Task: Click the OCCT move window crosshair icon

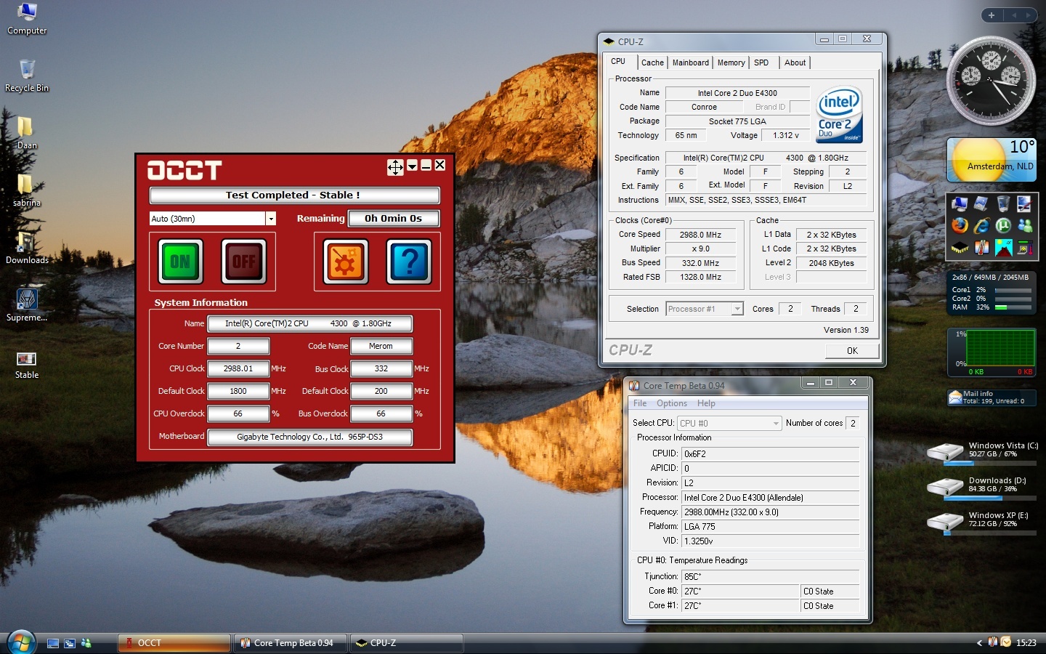Action: pos(395,168)
